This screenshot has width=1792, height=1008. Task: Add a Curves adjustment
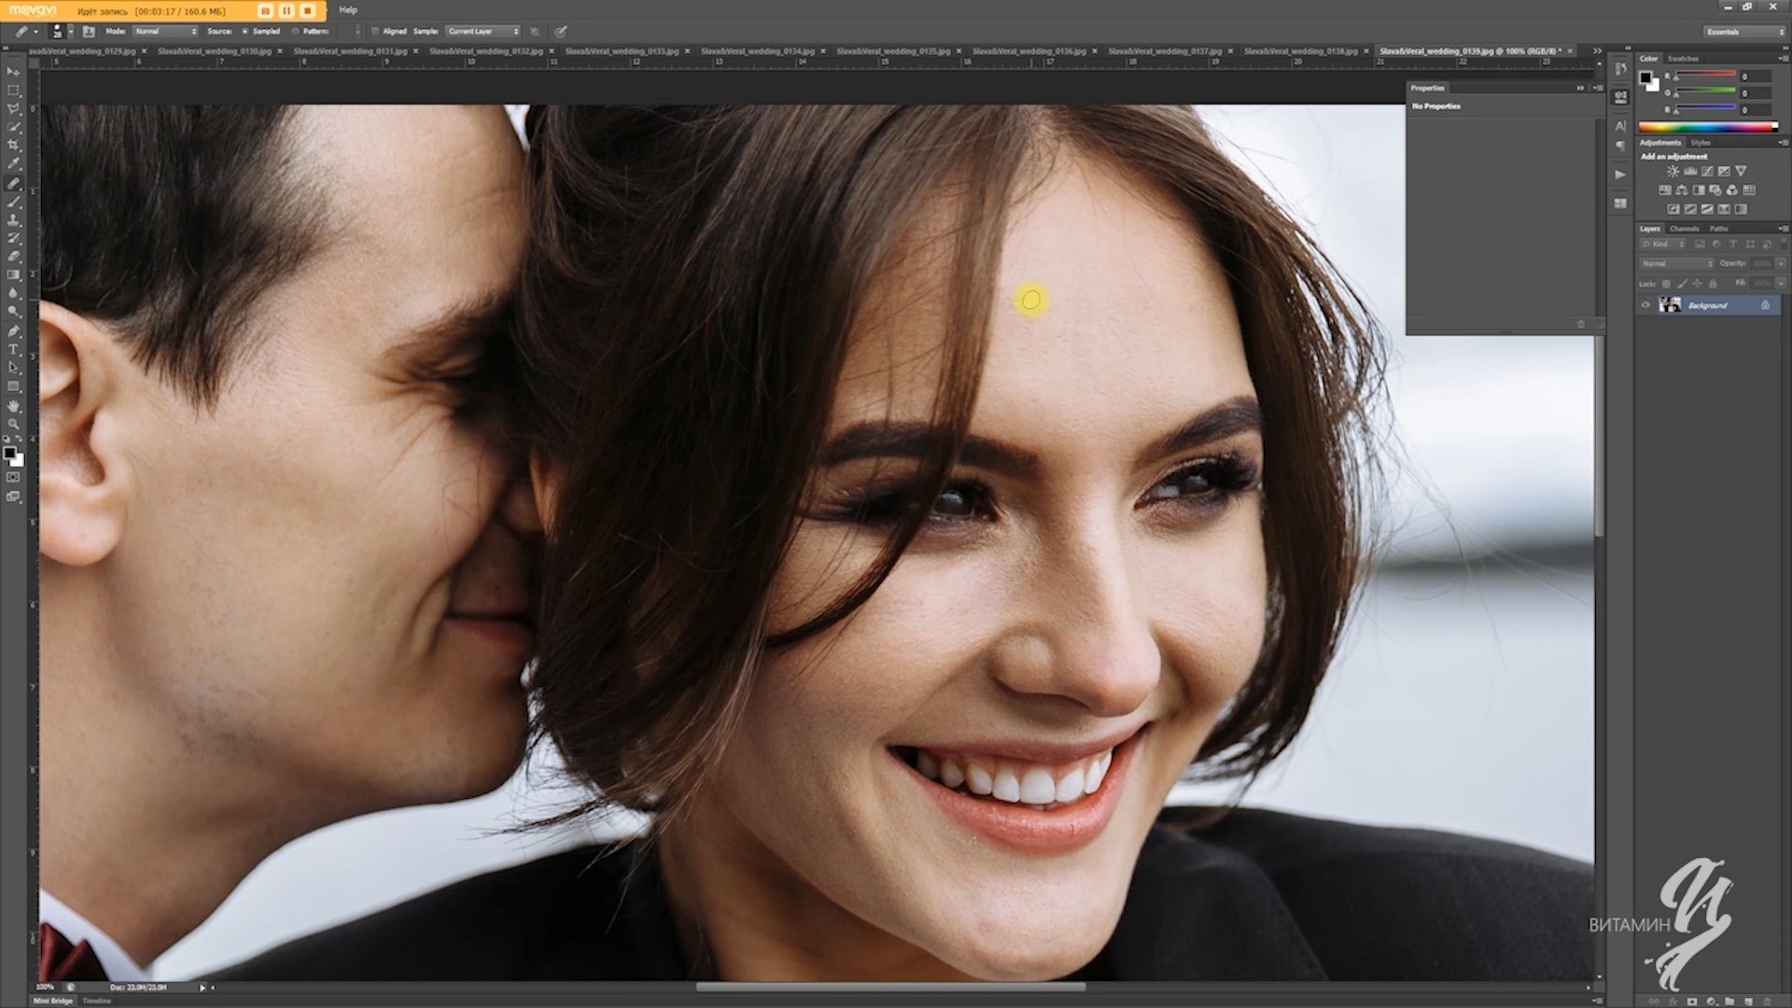click(1707, 172)
